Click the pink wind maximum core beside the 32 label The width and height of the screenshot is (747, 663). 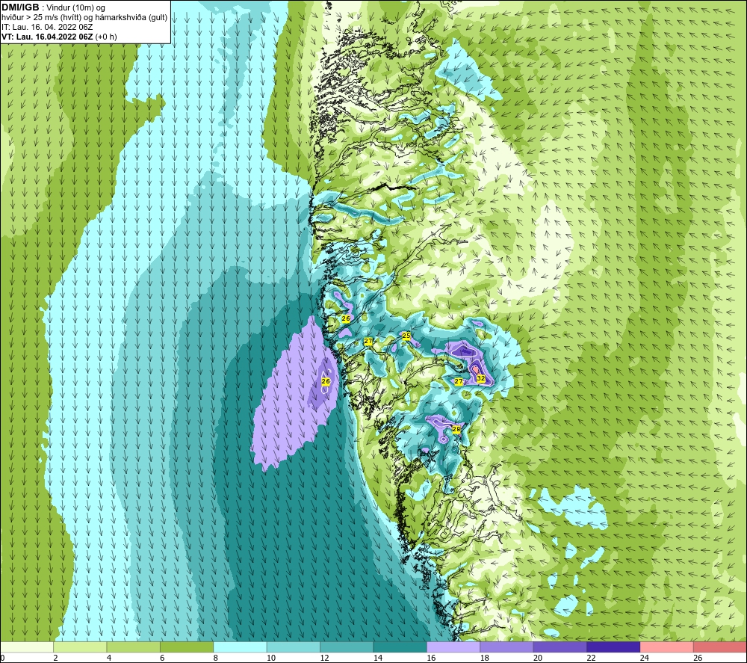point(475,370)
